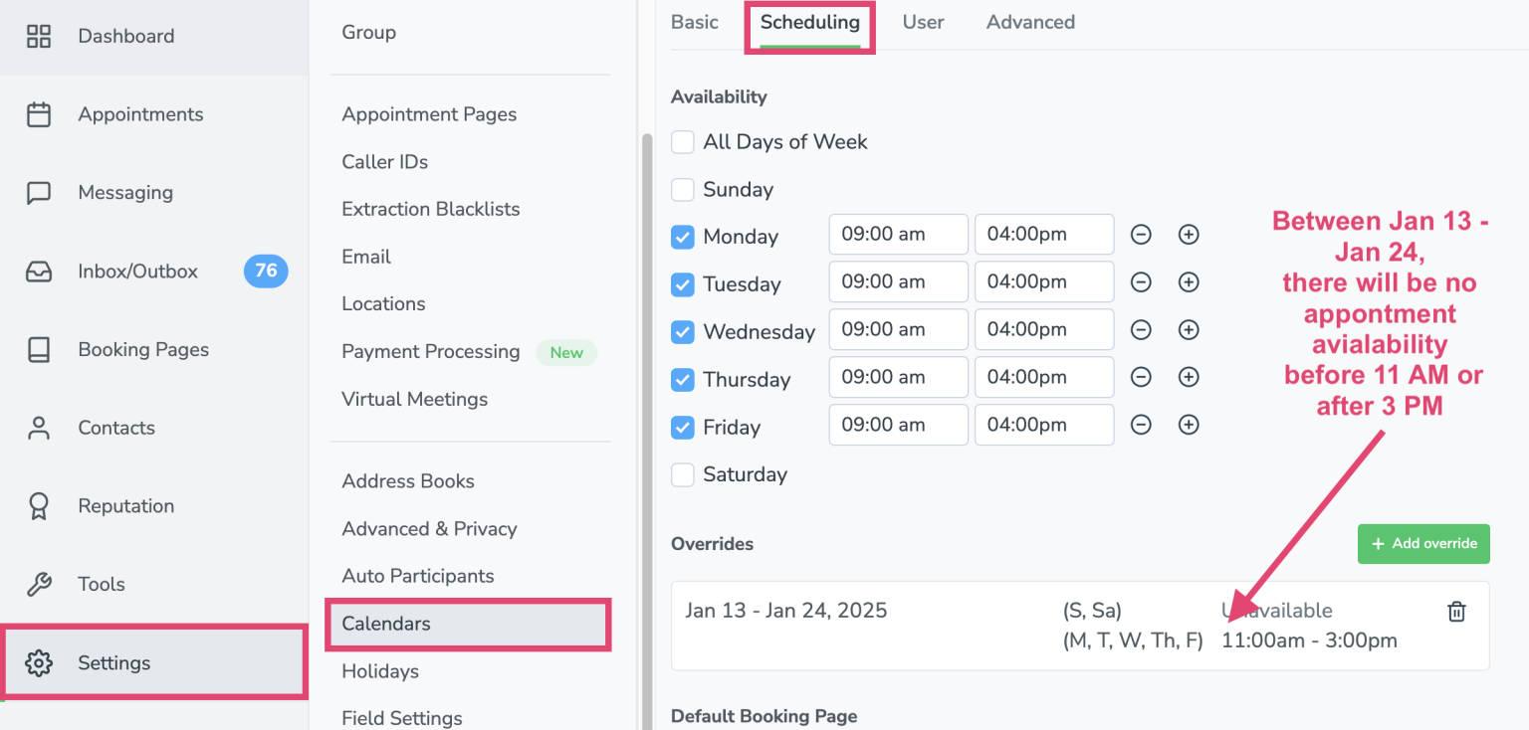Open the Basic tab
Viewport: 1529px width, 730px height.
695,22
